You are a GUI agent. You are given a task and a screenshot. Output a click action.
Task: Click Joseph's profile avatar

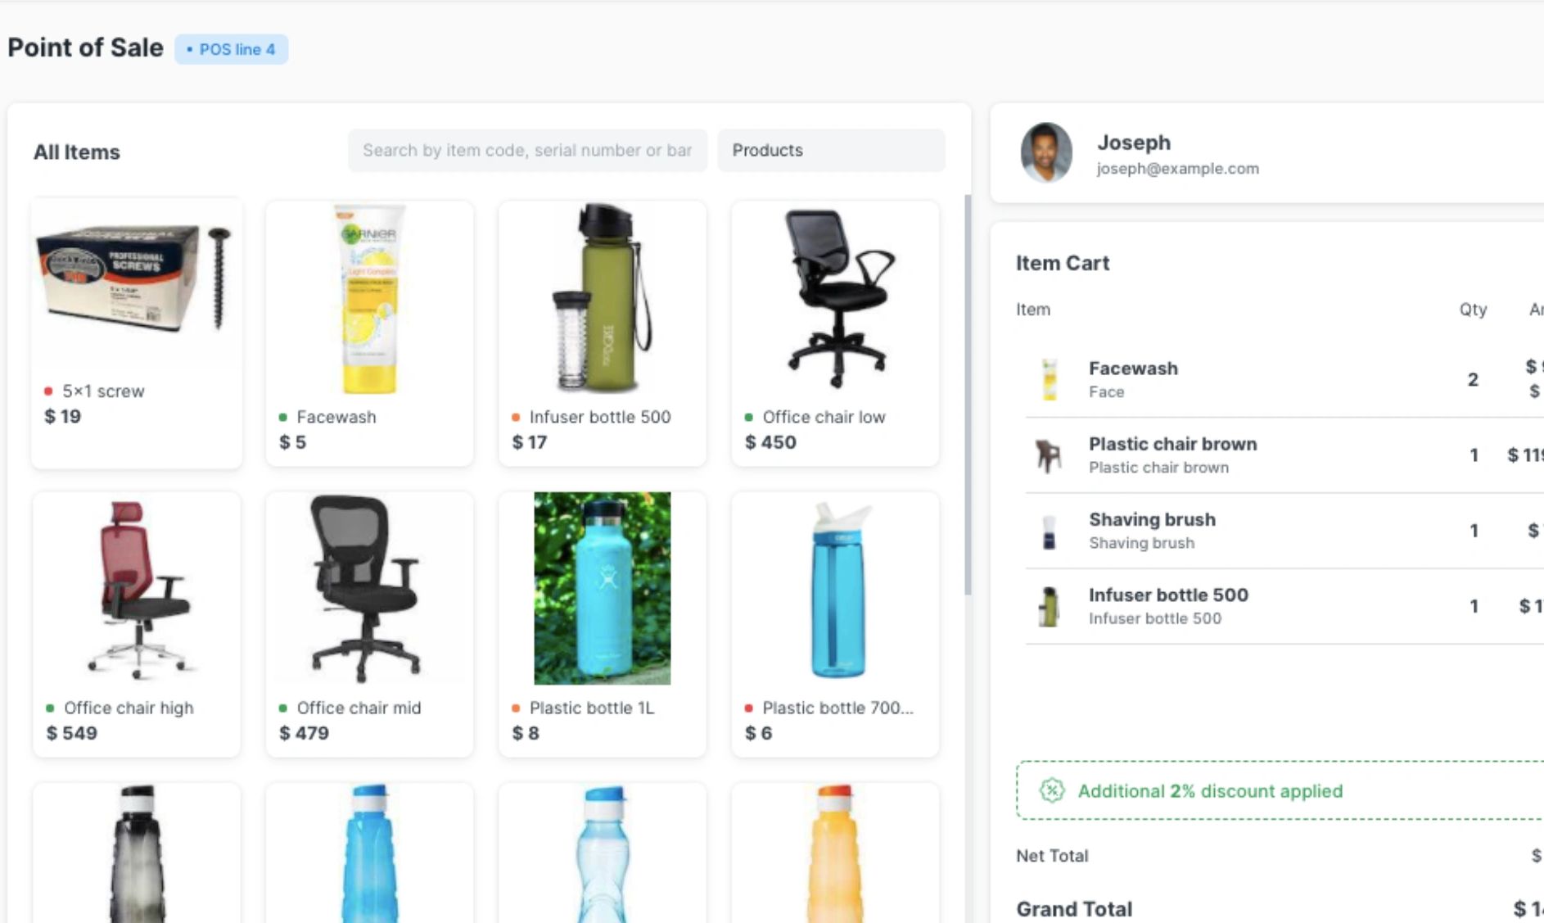1046,153
